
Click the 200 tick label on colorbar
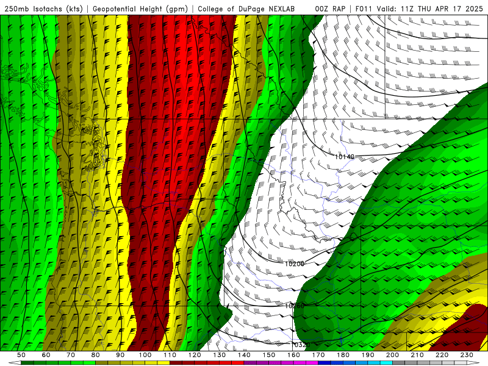pos(393,355)
